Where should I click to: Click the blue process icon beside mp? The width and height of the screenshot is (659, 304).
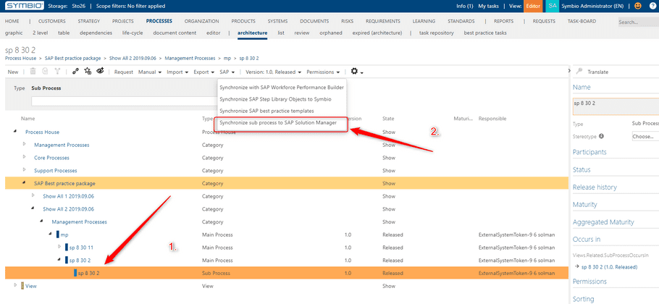tap(58, 235)
